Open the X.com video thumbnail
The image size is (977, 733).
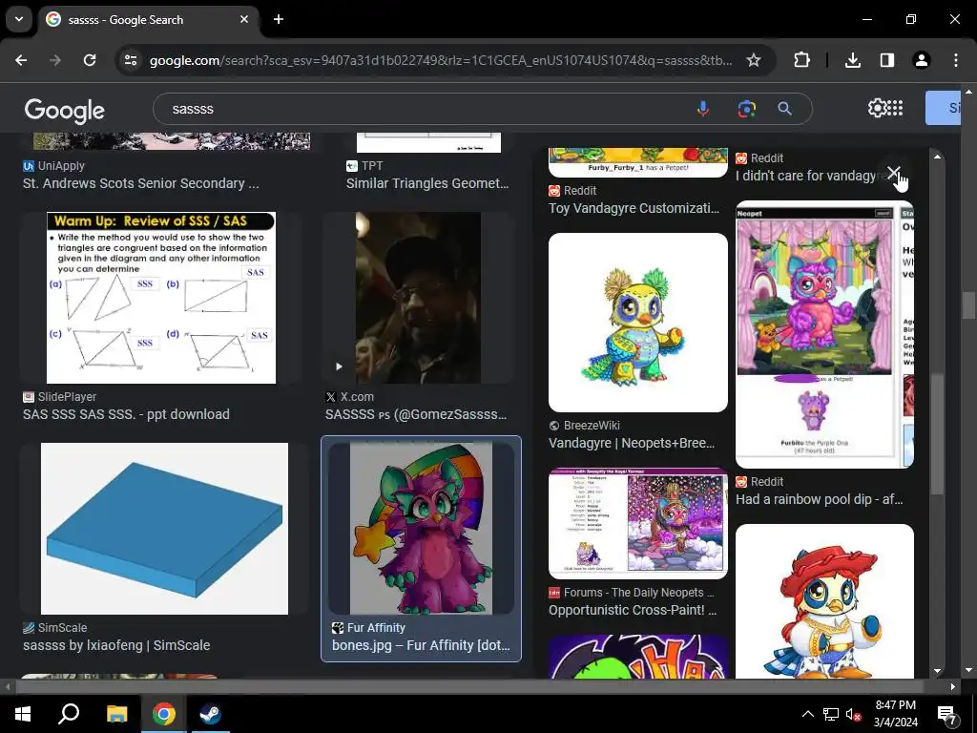[x=418, y=298]
